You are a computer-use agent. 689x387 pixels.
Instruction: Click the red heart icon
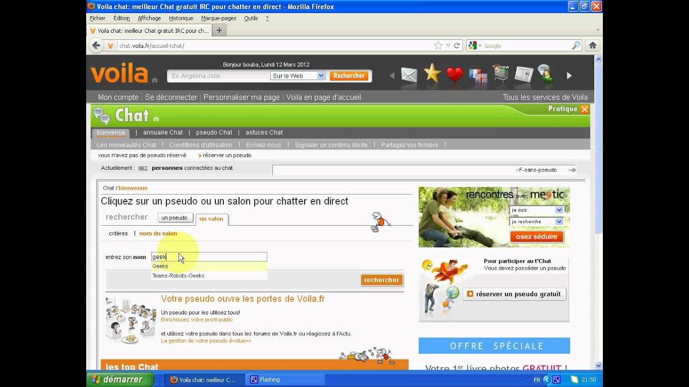click(455, 75)
